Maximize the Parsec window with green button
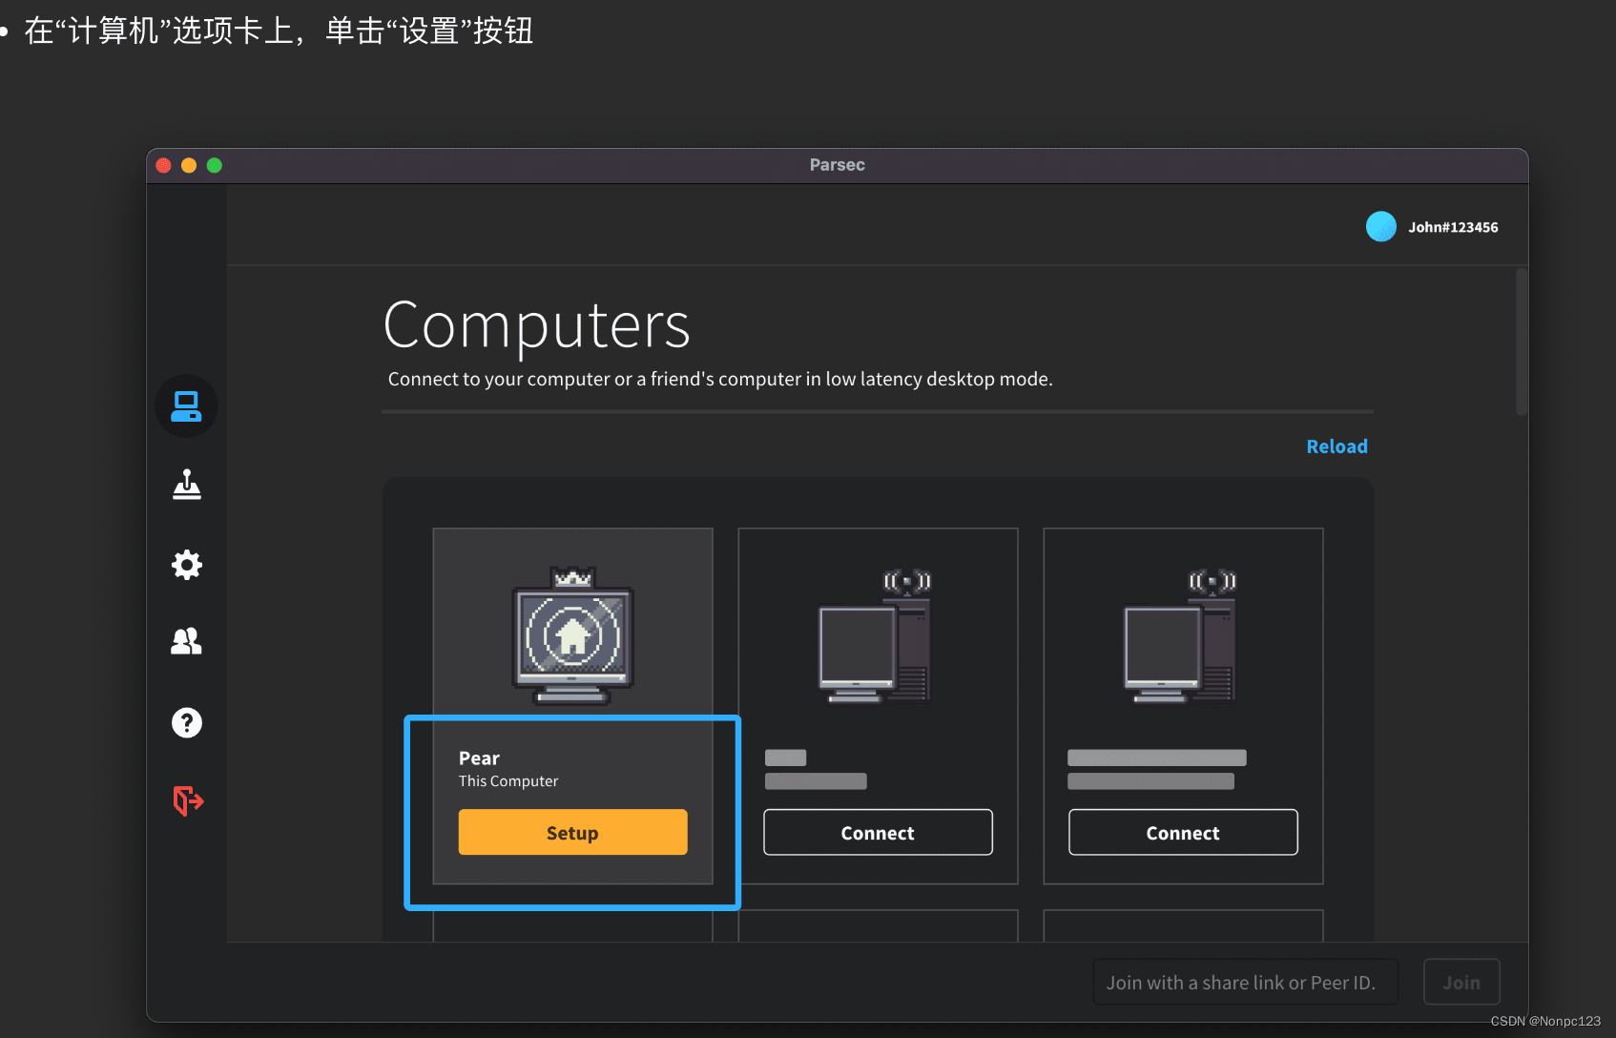1616x1038 pixels. 215,165
